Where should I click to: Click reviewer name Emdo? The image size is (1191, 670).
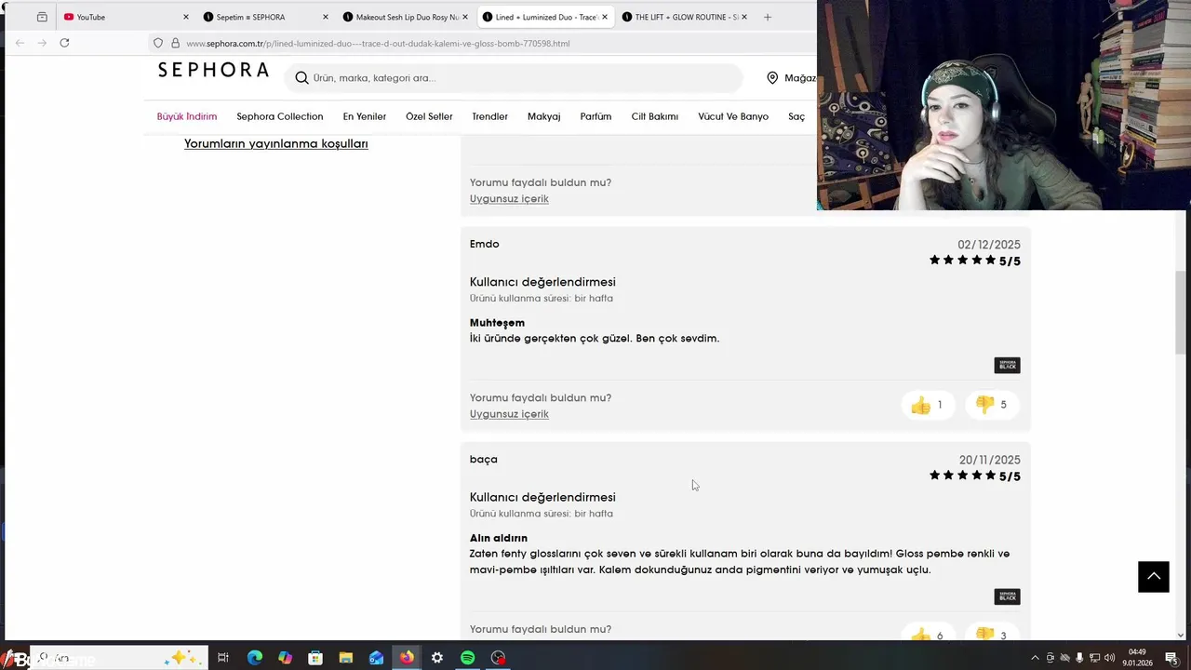click(x=485, y=244)
